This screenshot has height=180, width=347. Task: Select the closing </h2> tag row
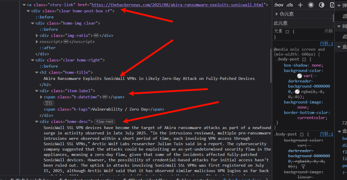pyautogui.click(x=45, y=85)
